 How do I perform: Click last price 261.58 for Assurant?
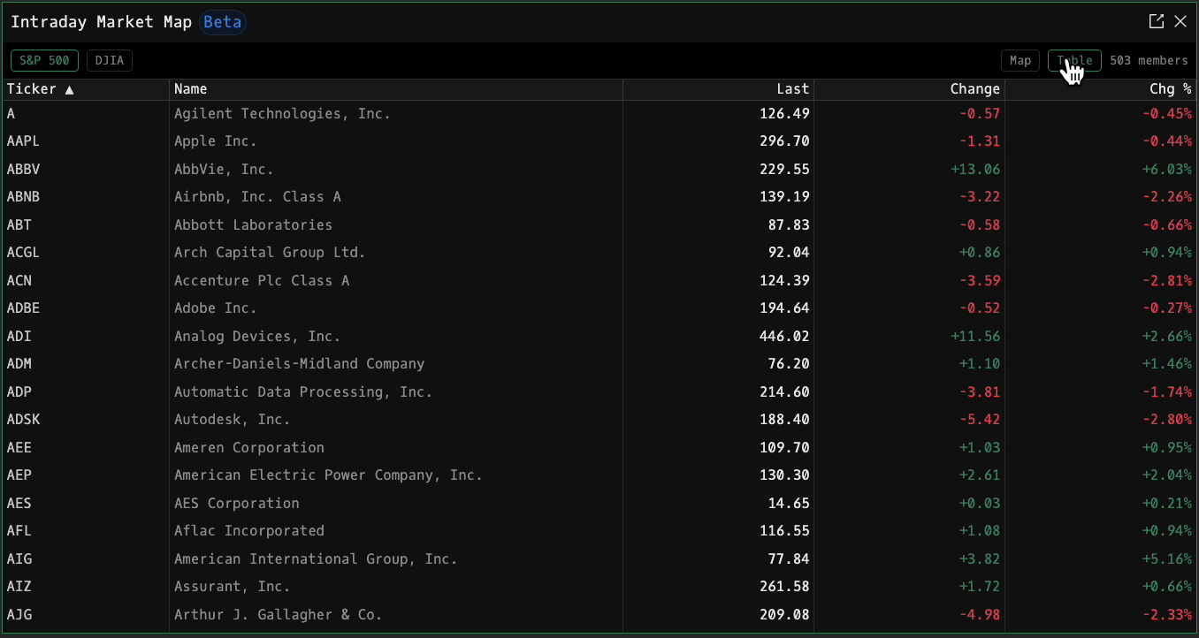click(784, 587)
